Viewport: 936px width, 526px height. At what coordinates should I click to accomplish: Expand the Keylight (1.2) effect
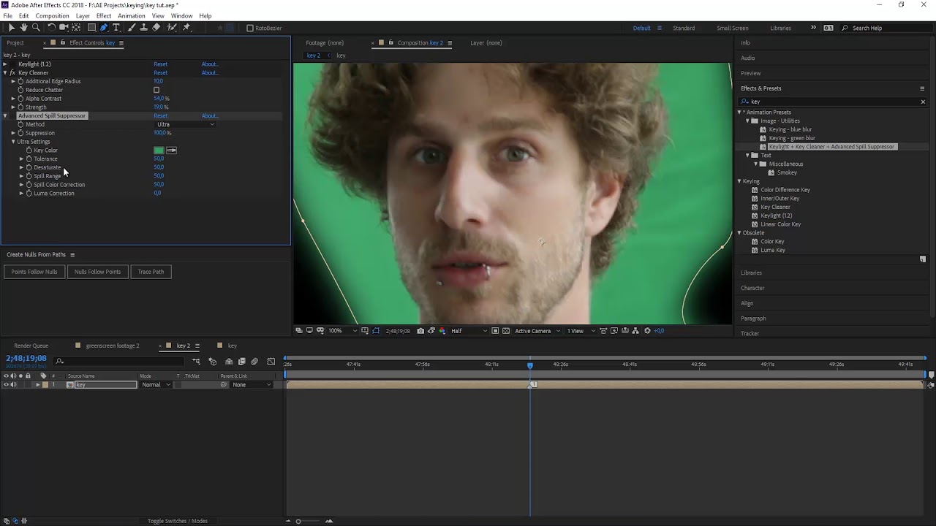click(x=5, y=64)
